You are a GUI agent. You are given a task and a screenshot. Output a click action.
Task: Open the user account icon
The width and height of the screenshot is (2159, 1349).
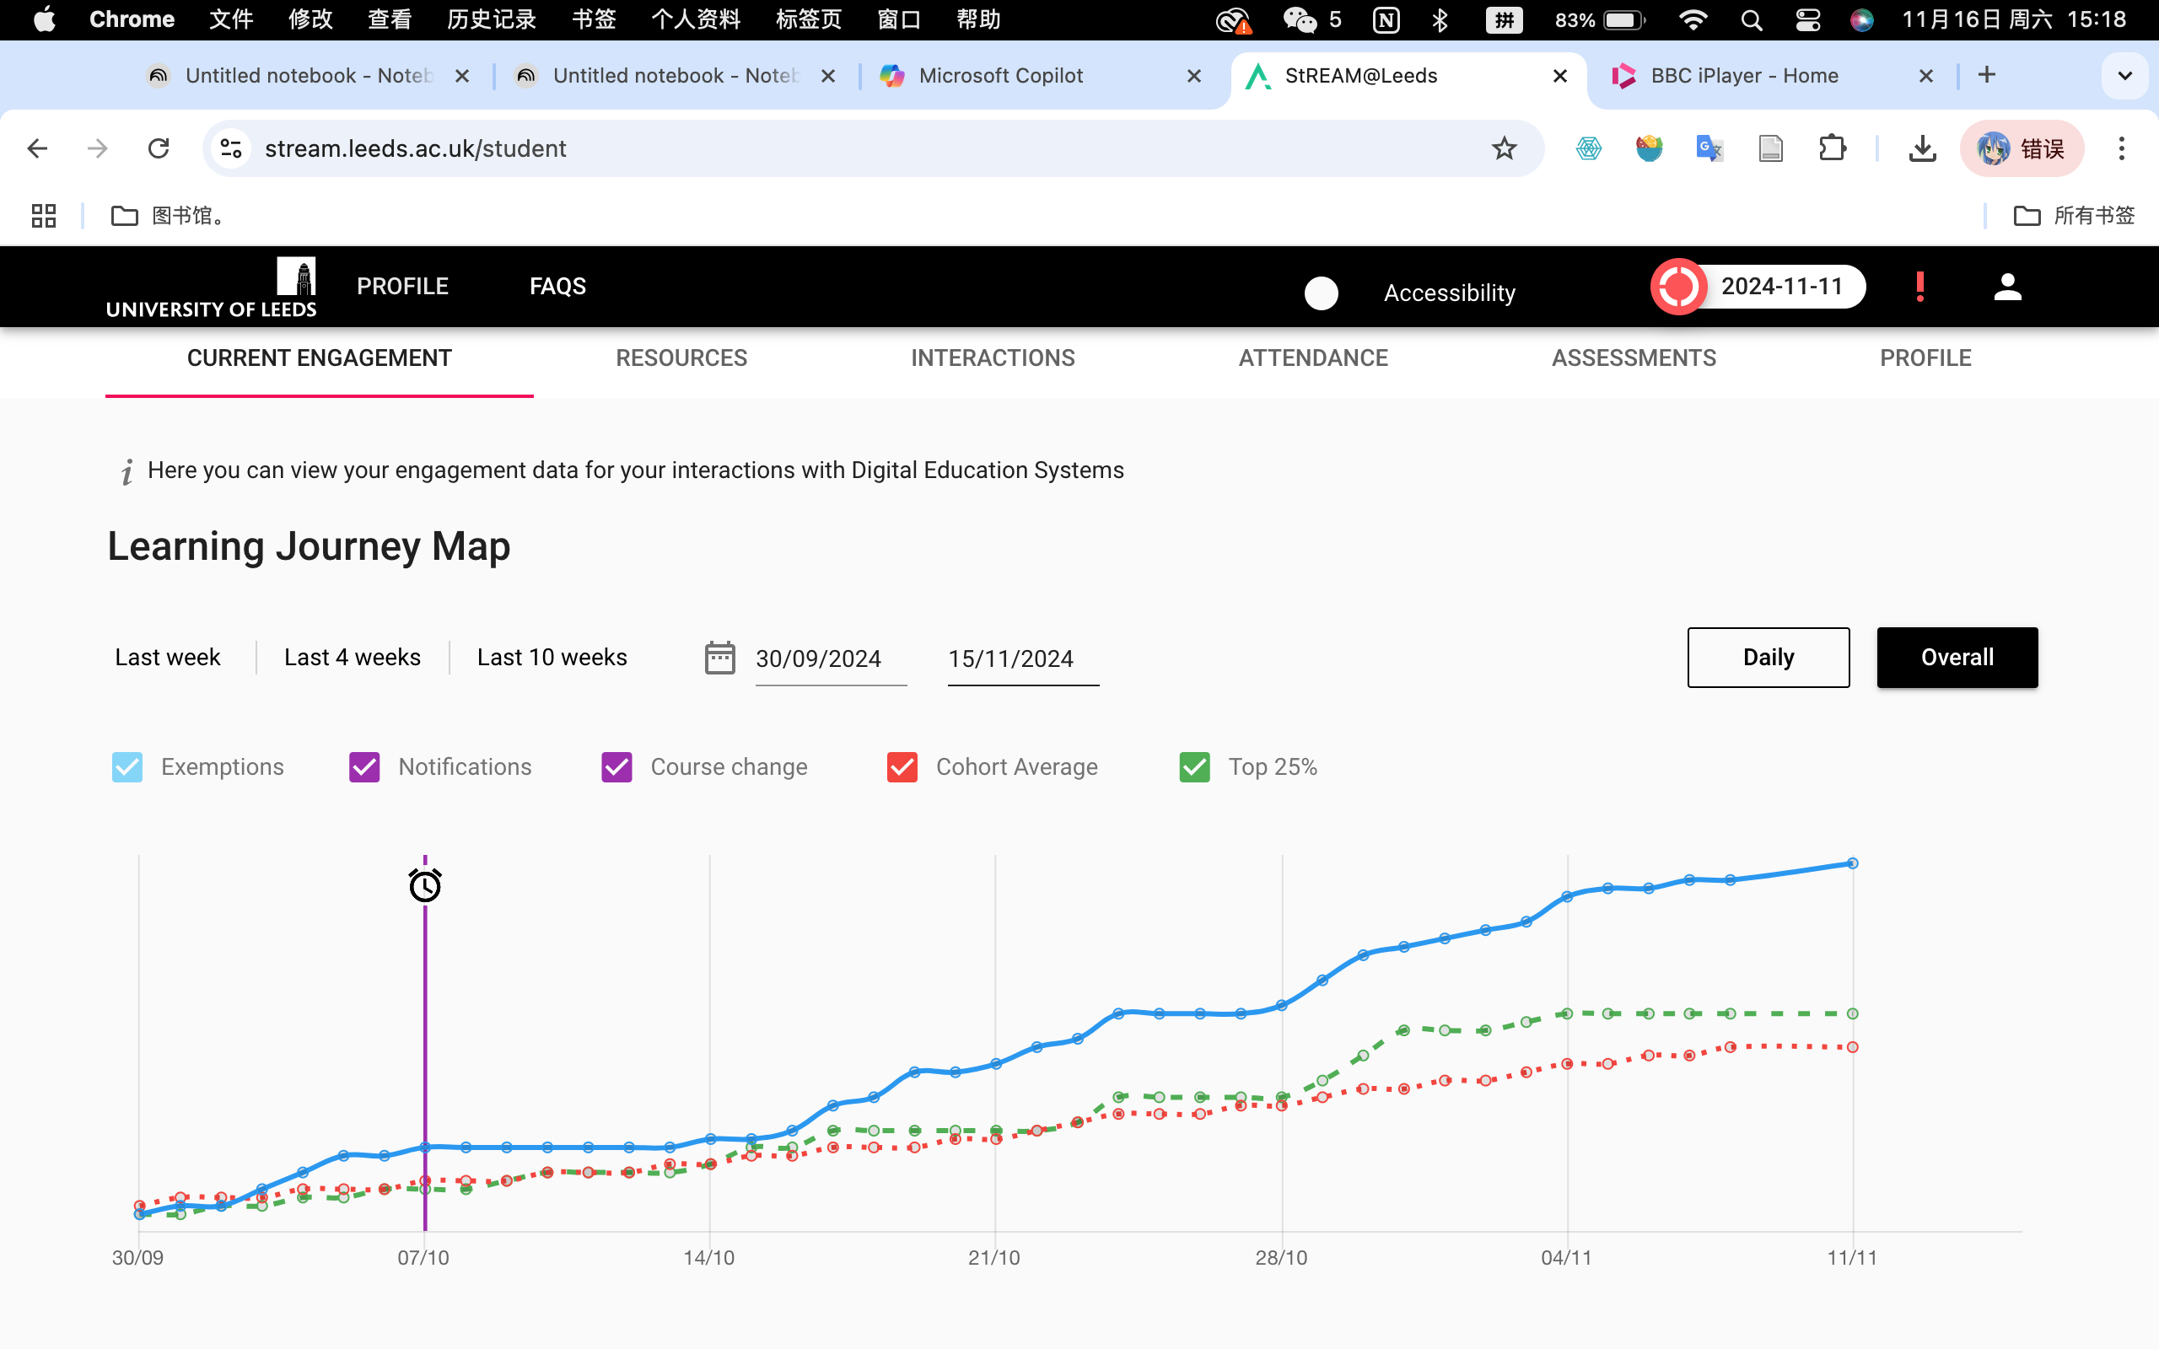(x=2007, y=287)
